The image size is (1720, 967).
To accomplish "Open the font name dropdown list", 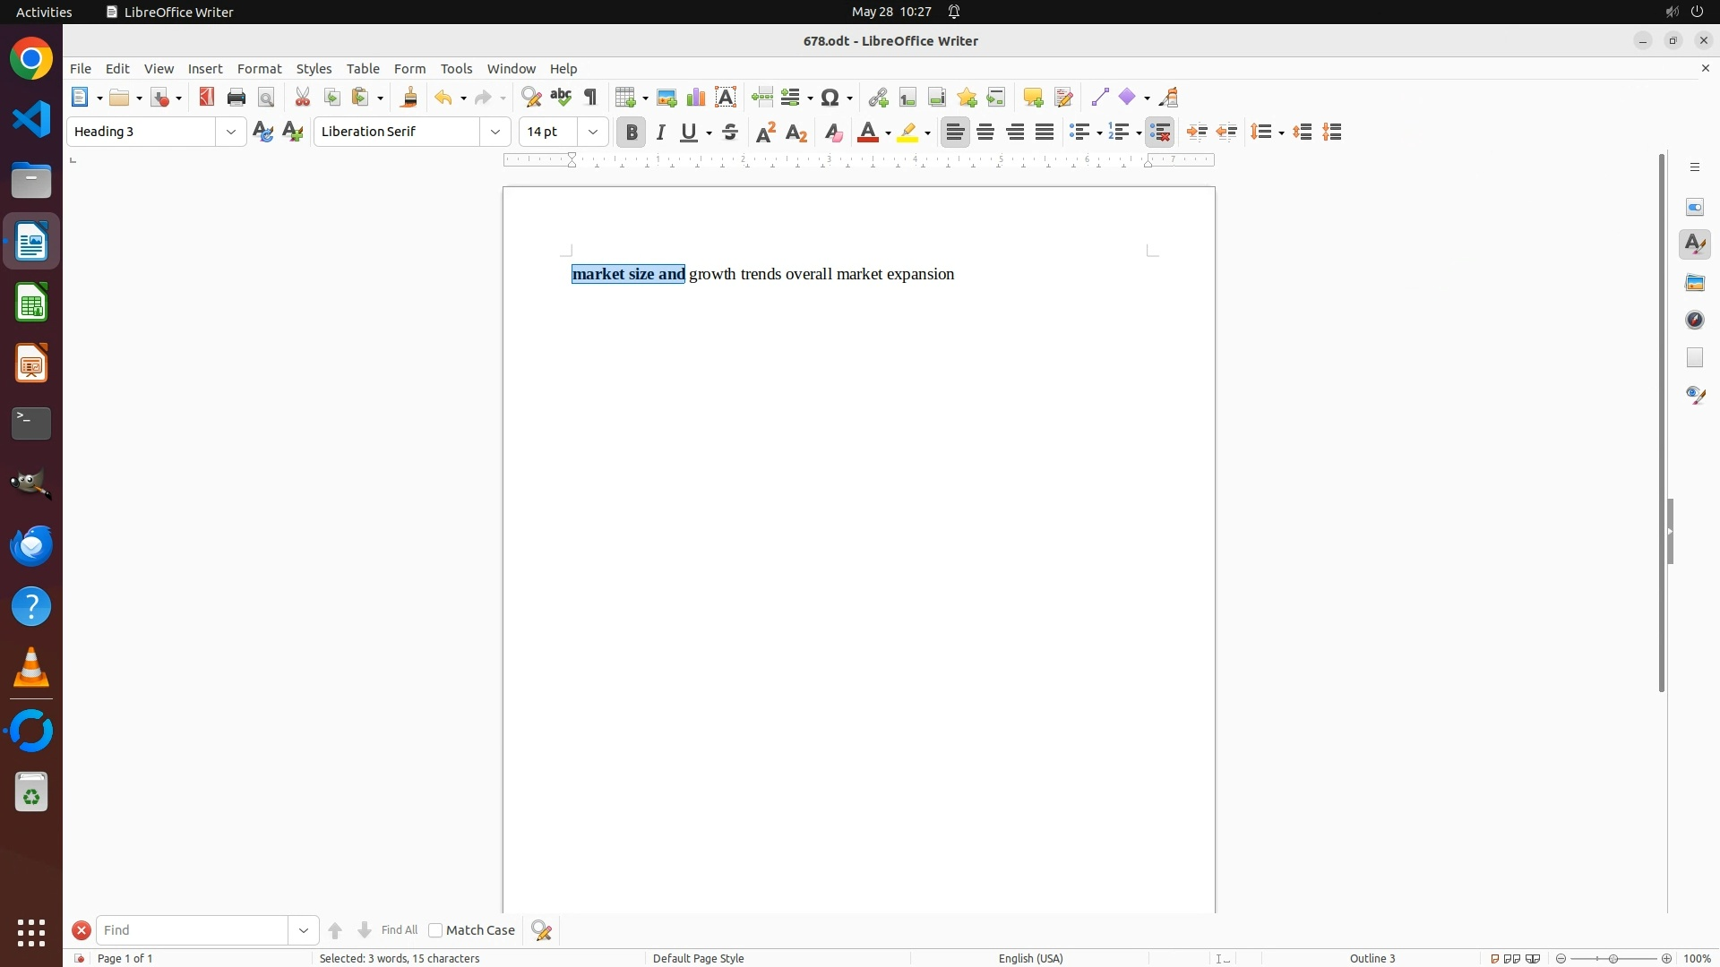I will tap(495, 133).
